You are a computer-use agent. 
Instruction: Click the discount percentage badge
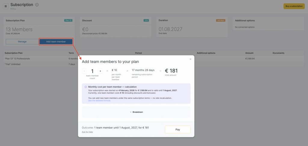pos(146,20)
